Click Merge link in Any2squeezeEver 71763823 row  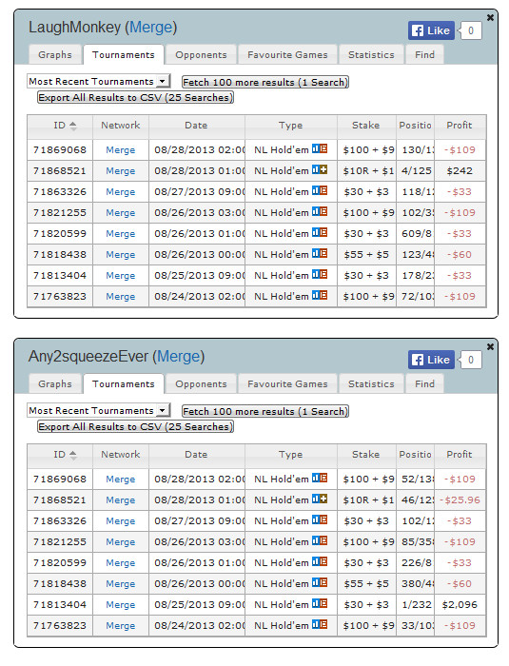(120, 626)
